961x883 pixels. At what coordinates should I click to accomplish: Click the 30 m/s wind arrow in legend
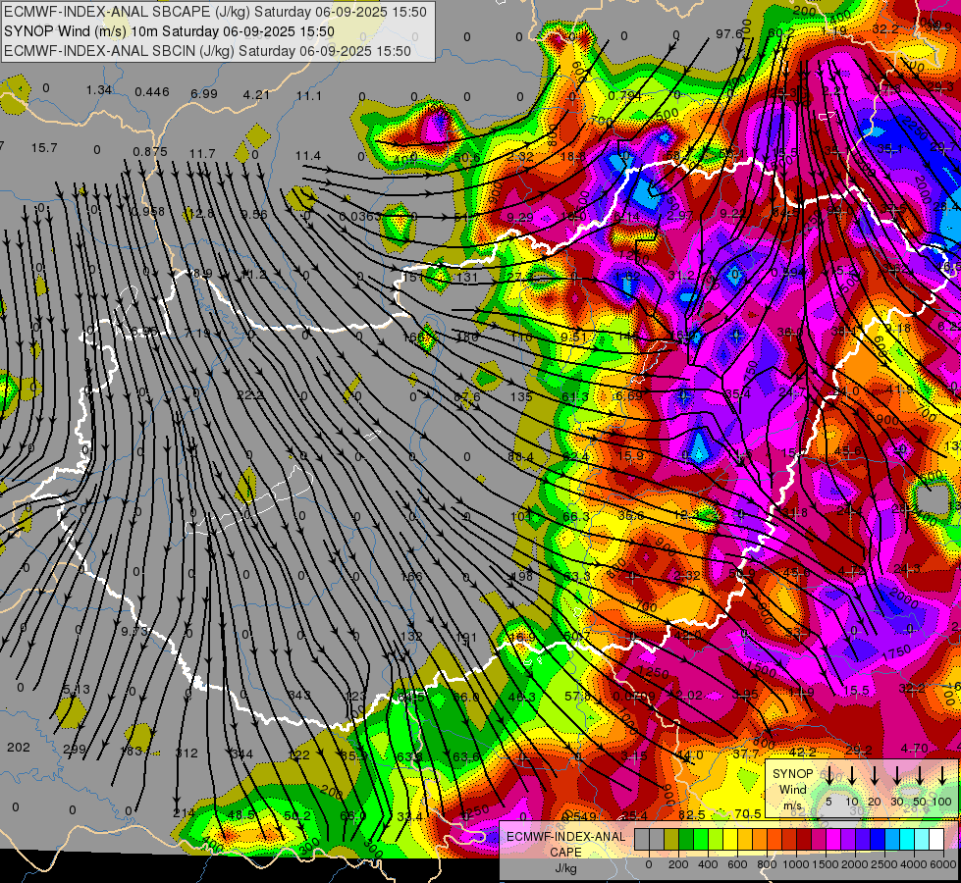coord(897,775)
